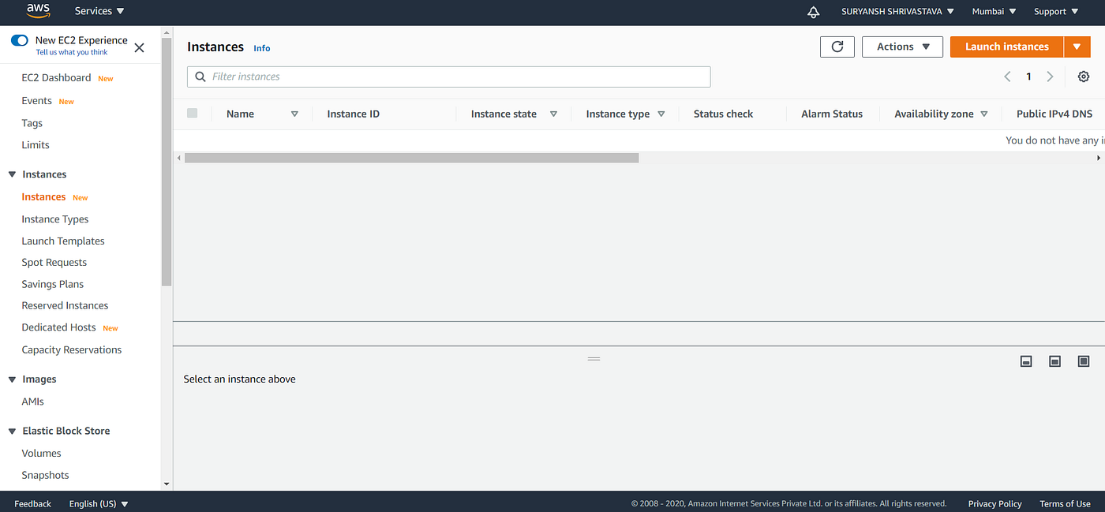
Task: Select Instances in the sidebar
Action: click(x=43, y=196)
